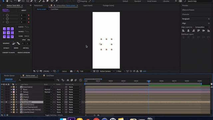Switch to the Card/New timeline tab
213x120 pixels.
pos(50,76)
